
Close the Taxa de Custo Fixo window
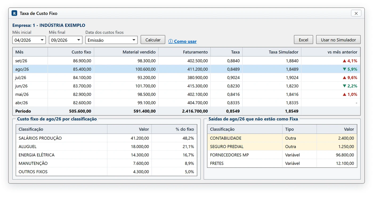[356, 13]
